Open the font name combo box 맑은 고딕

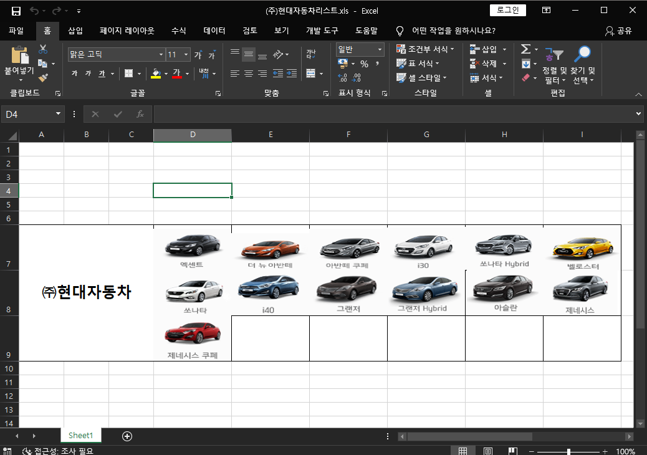click(x=117, y=54)
